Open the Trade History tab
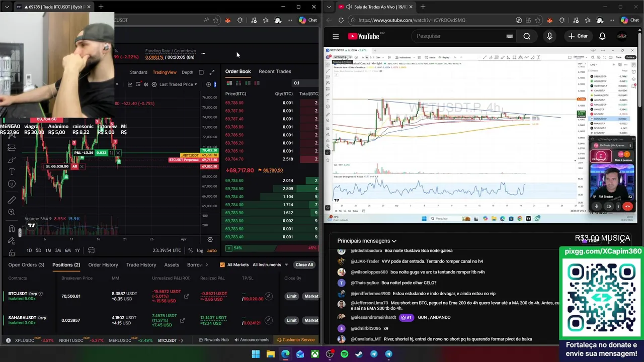This screenshot has width=644, height=362. pyautogui.click(x=141, y=265)
